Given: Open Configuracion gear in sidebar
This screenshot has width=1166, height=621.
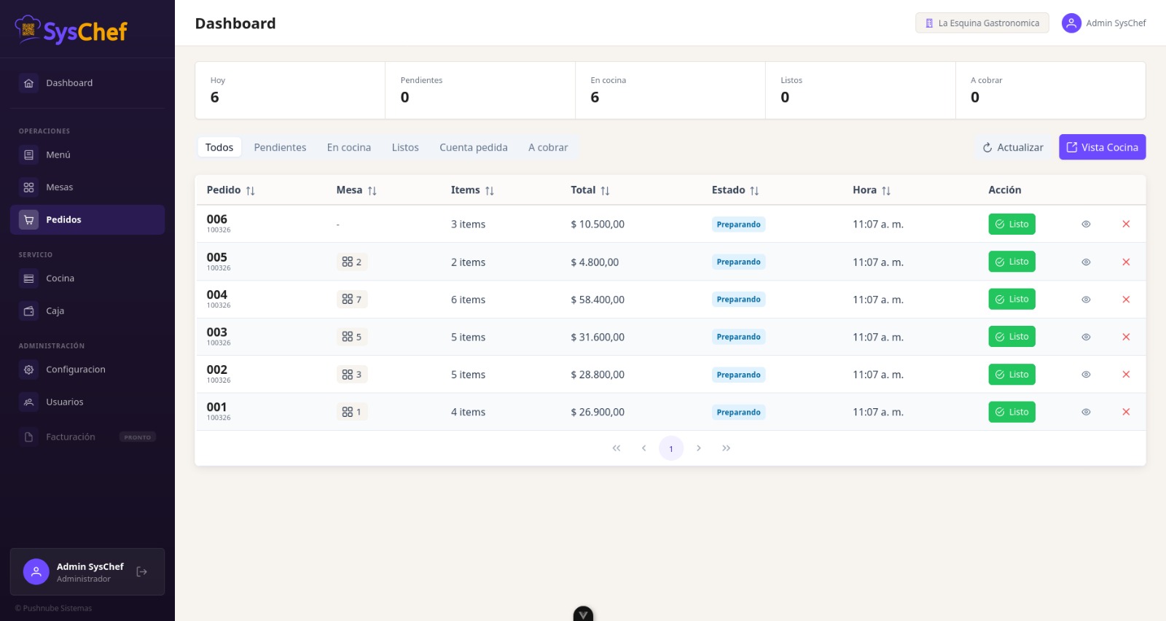Looking at the screenshot, I should [x=28, y=370].
